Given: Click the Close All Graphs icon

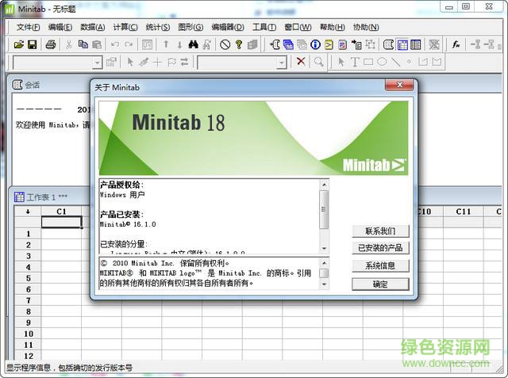Looking at the screenshot, I should pos(434,44).
